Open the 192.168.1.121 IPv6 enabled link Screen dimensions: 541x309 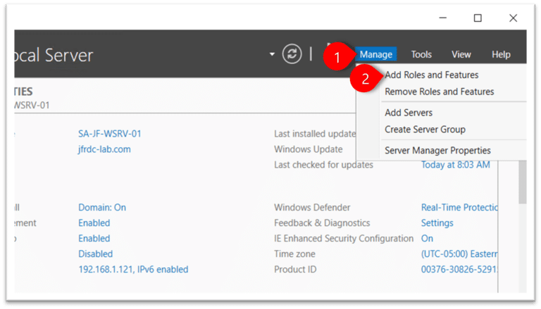tap(133, 269)
